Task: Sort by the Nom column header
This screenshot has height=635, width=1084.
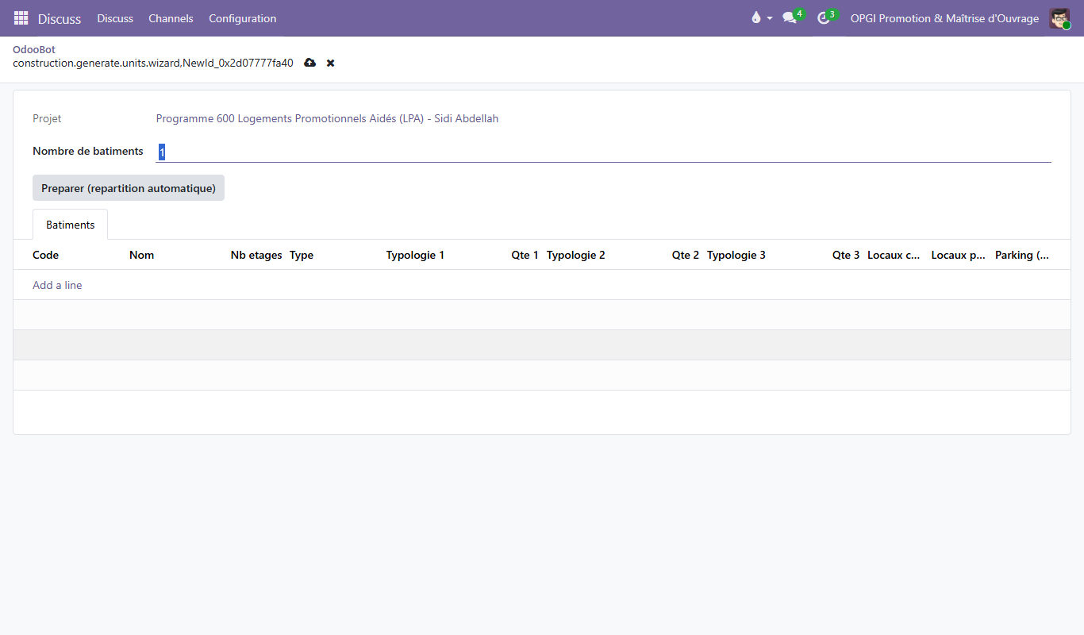Action: tap(142, 255)
